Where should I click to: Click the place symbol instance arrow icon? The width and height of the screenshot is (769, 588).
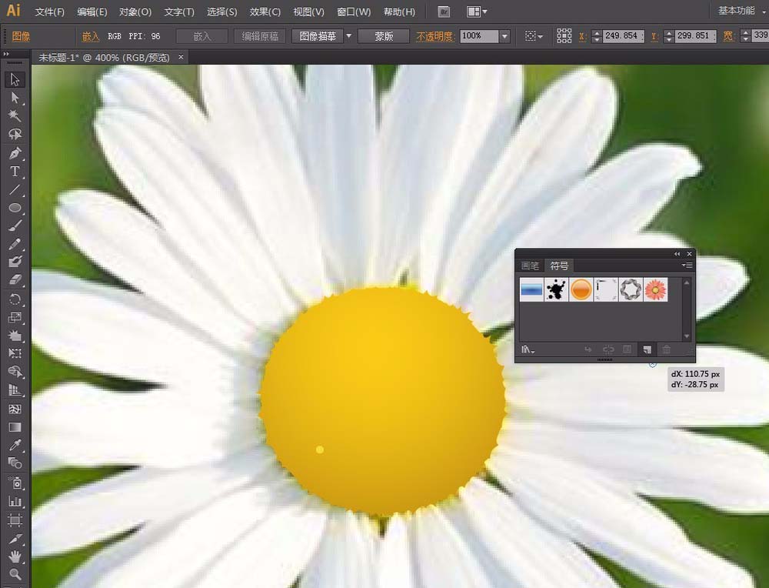click(x=588, y=349)
